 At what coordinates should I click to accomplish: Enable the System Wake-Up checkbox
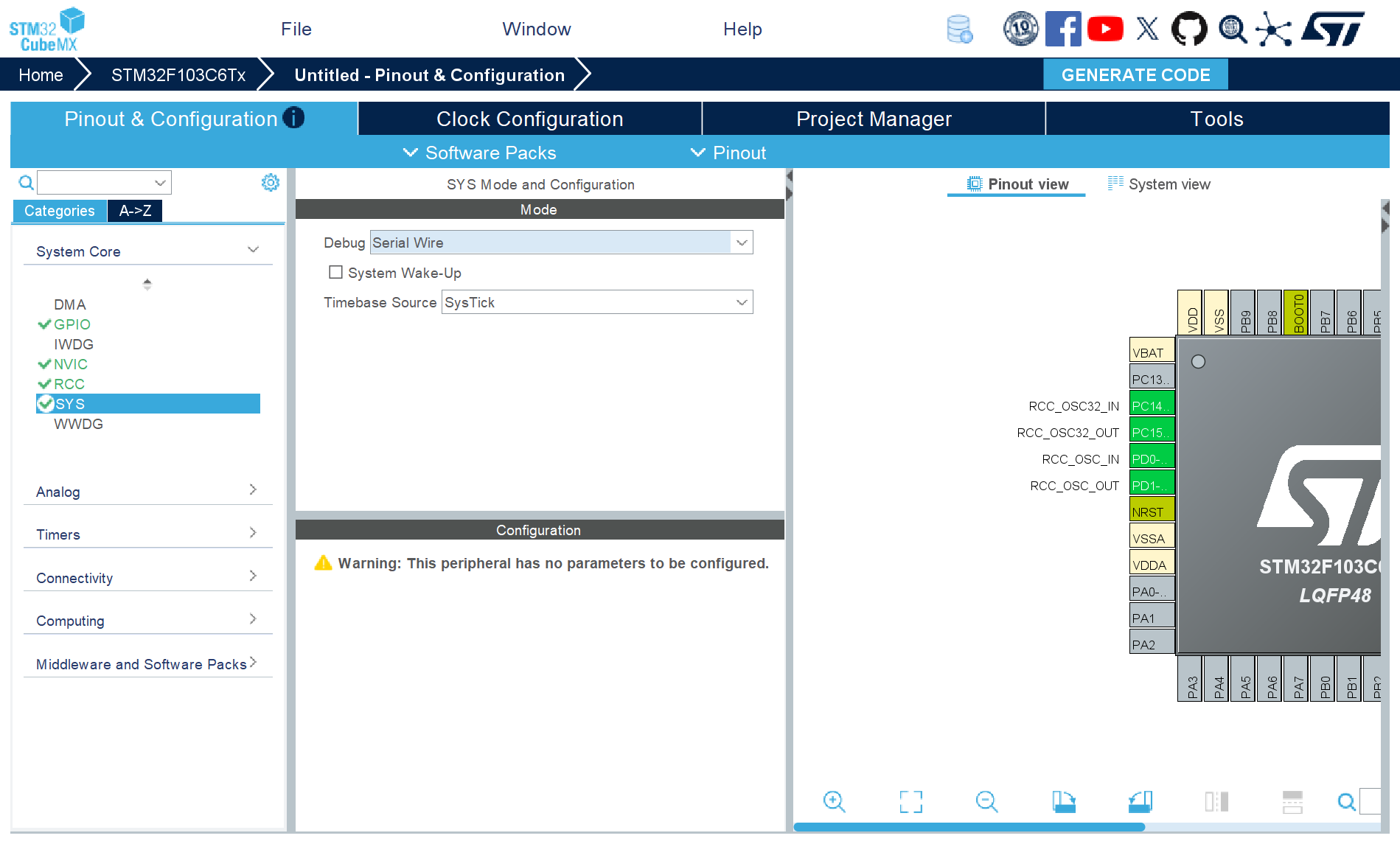coord(335,272)
